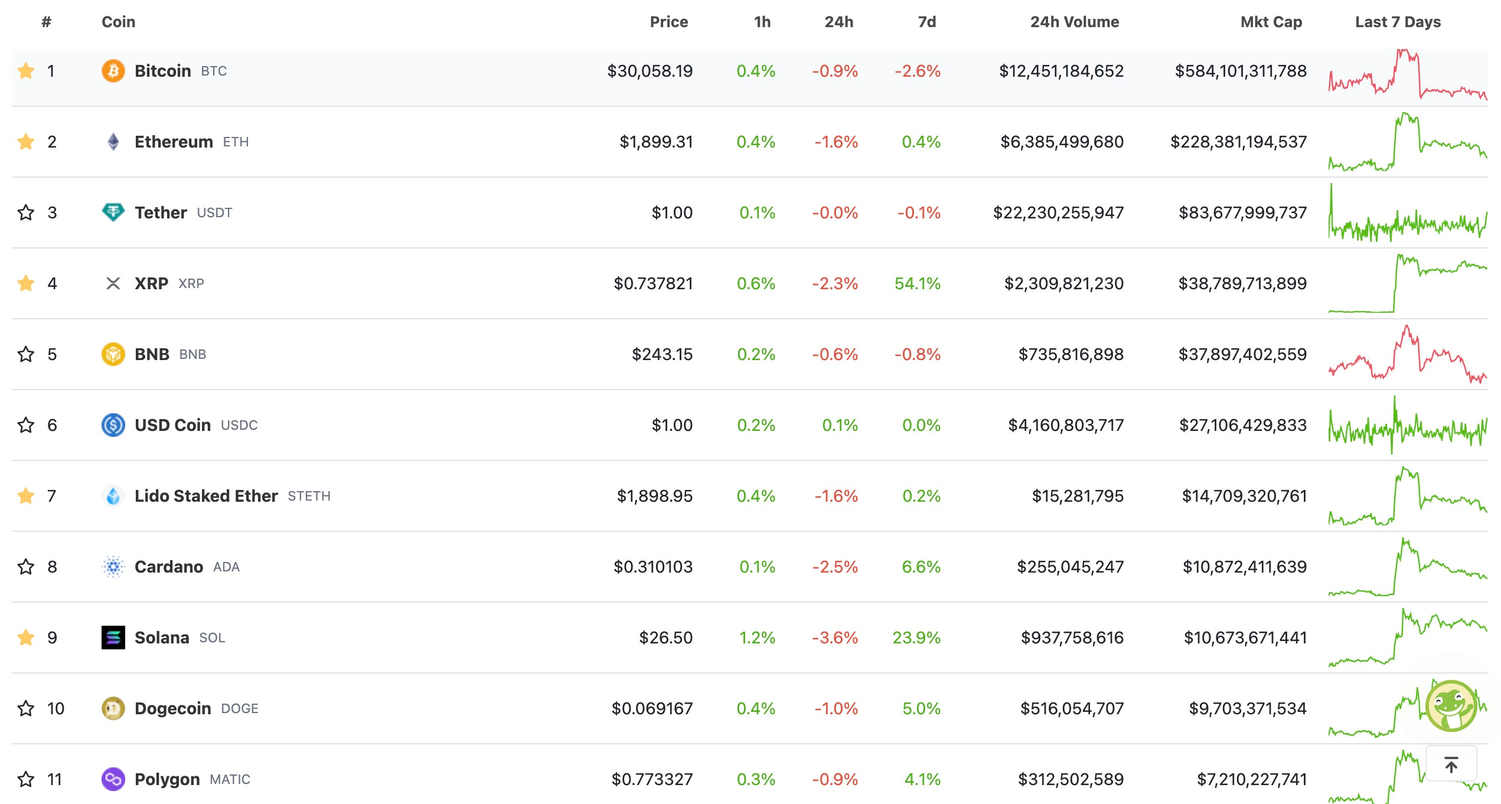Open XRP's 7-day sparkline chart
1501x804 pixels.
pos(1408,283)
